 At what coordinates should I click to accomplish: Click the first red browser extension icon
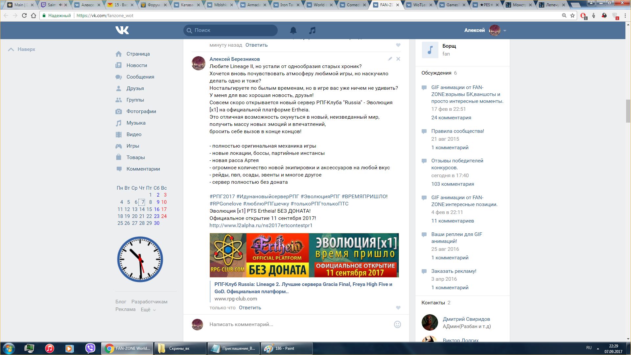(583, 15)
